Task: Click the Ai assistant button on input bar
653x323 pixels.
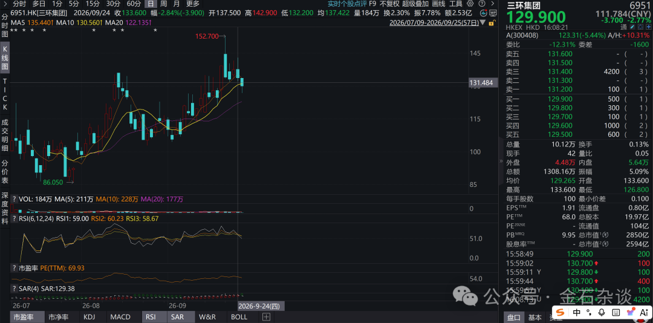Action: [645, 312]
